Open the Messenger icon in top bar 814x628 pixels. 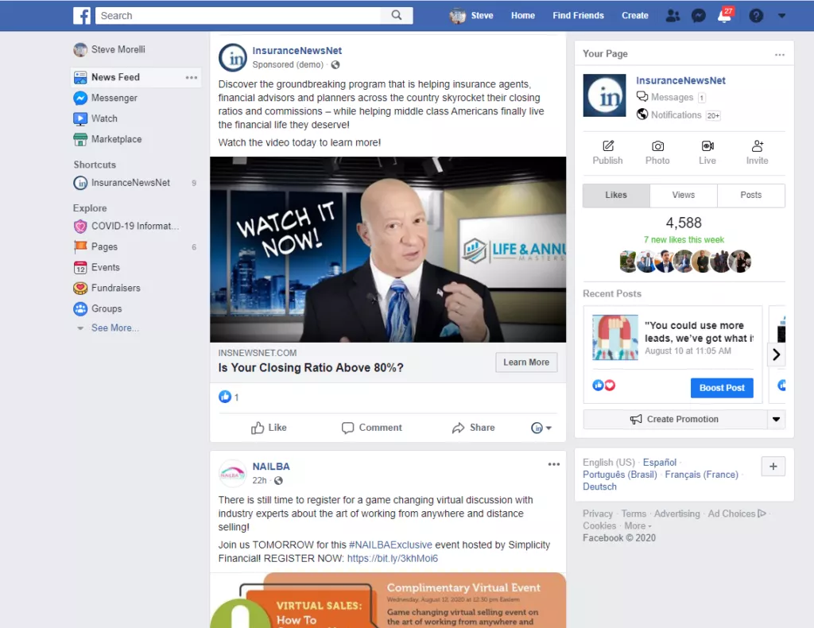[699, 16]
